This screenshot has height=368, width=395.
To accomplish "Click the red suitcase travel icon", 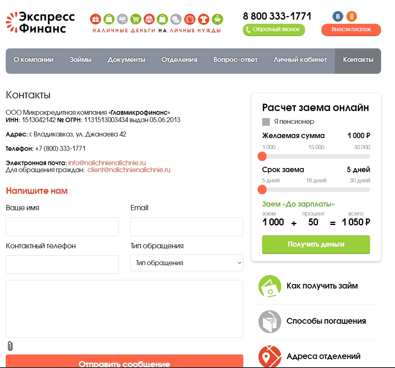I will (x=190, y=19).
